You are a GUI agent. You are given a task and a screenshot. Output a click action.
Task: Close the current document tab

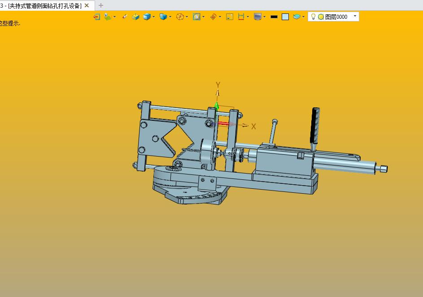point(87,5)
